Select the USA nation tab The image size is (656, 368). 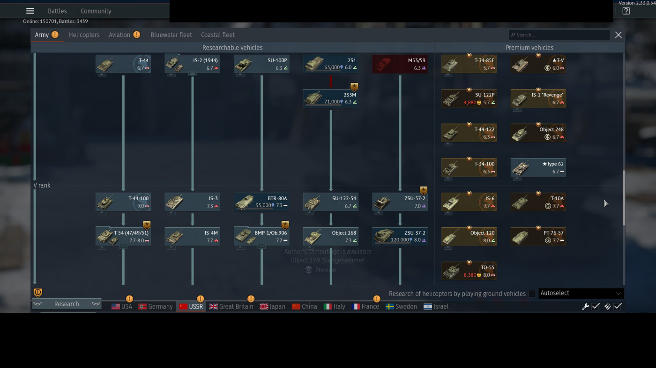click(122, 306)
